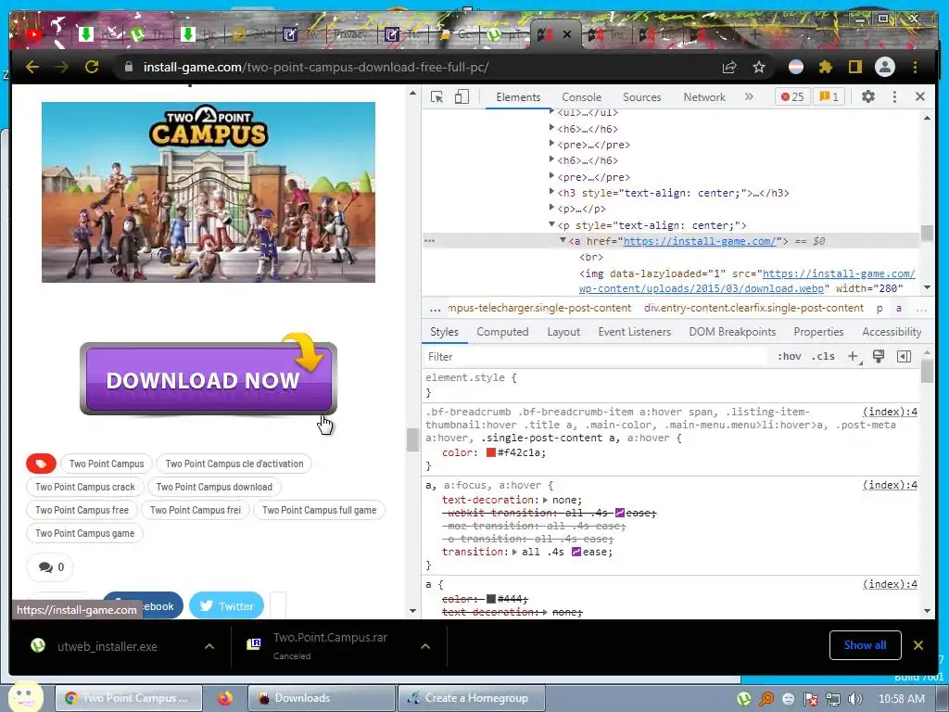Open the Computed styles tab
949x712 pixels.
tap(502, 332)
